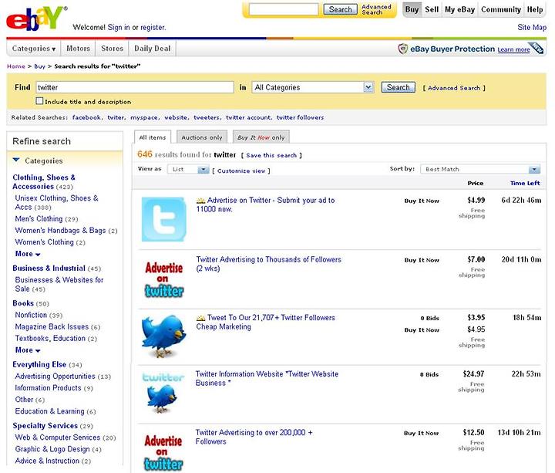The height and width of the screenshot is (473, 555).
Task: Click the featured icon before Advertise on Twitter listing
Action: (x=200, y=201)
